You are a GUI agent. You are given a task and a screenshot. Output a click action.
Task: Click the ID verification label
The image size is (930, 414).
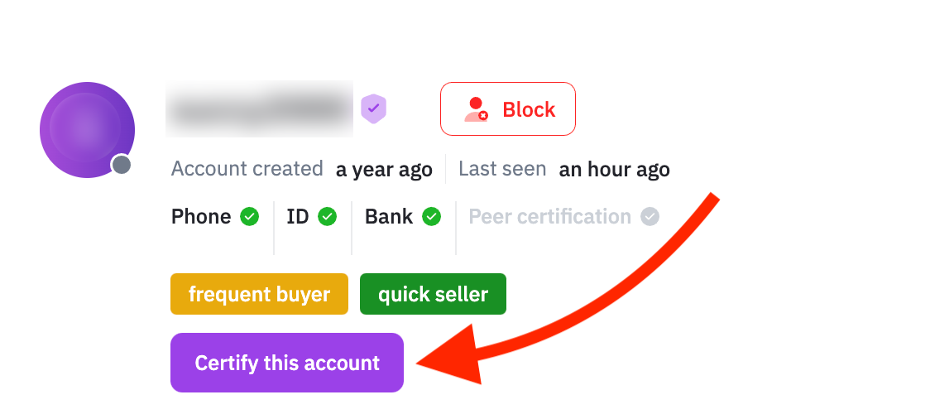click(x=297, y=217)
